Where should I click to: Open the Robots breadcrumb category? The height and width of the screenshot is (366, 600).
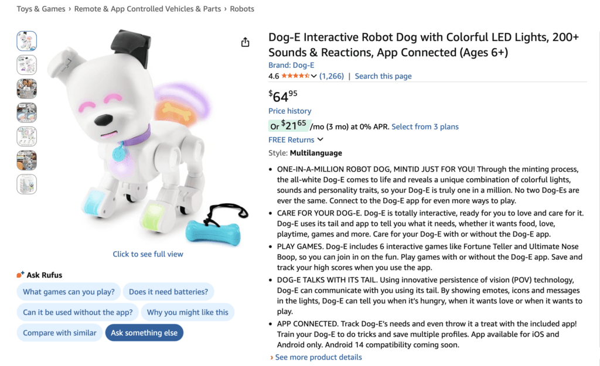coord(242,9)
